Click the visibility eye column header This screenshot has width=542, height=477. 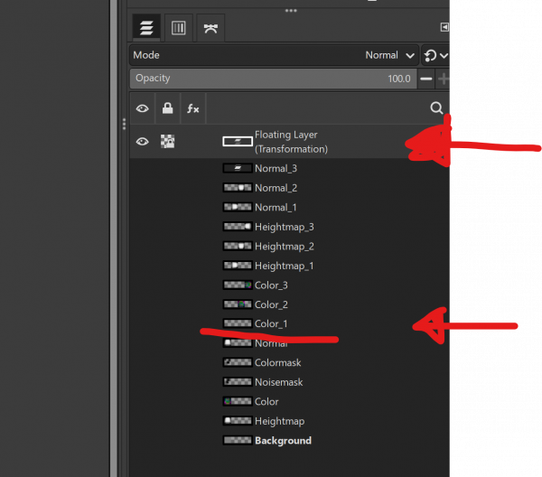[x=143, y=108]
